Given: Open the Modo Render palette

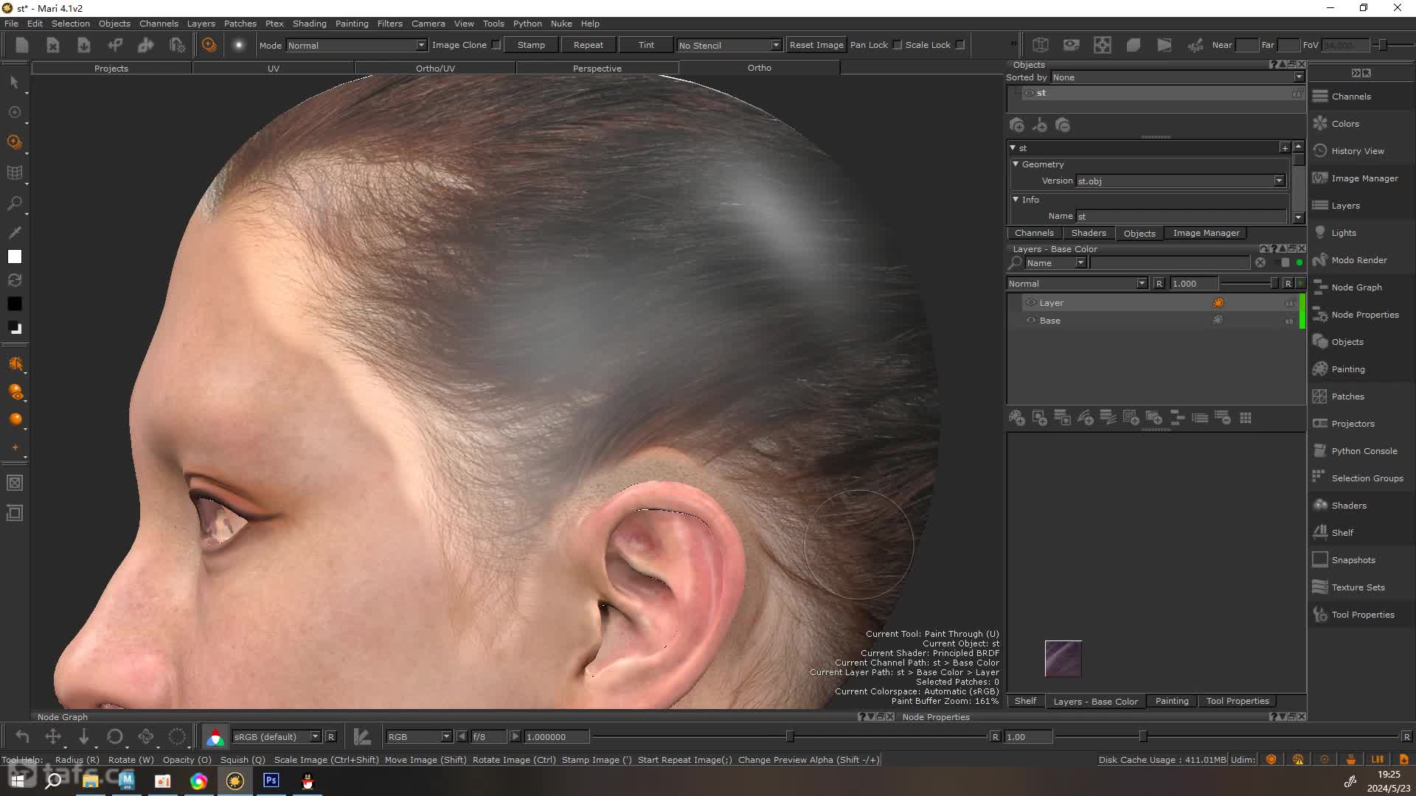Looking at the screenshot, I should (1358, 260).
